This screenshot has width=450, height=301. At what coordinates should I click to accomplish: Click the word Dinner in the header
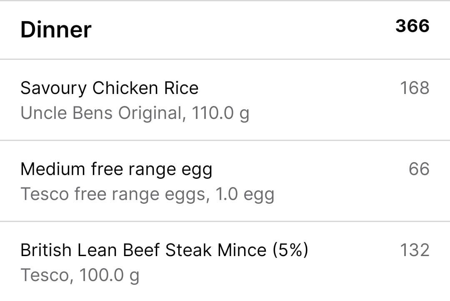[56, 30]
